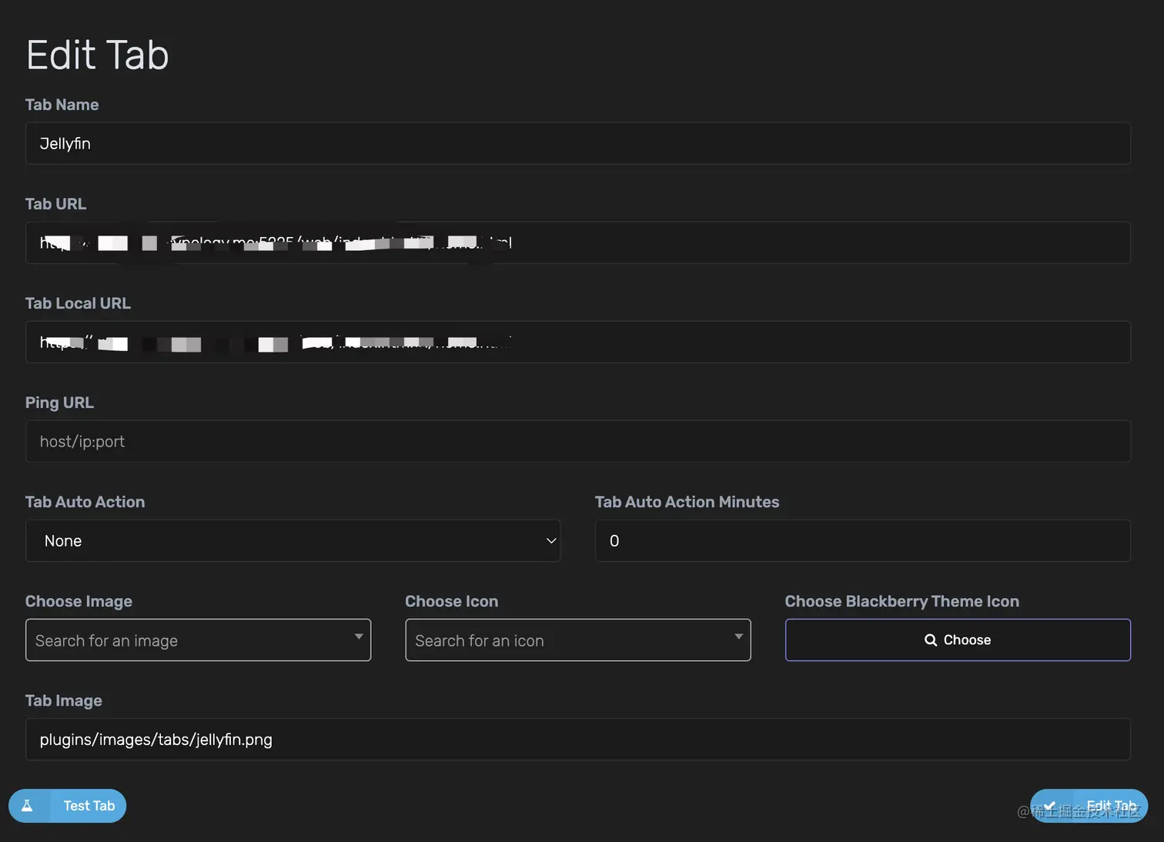Click the flask icon on Test Tab
This screenshot has height=842, width=1164.
[x=27, y=806]
